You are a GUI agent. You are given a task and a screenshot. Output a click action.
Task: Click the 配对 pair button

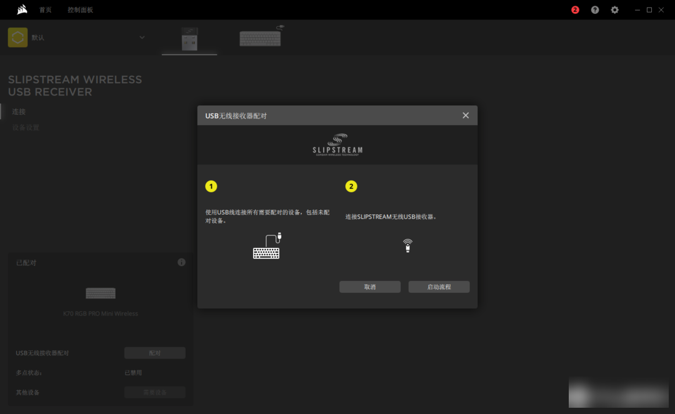point(154,353)
